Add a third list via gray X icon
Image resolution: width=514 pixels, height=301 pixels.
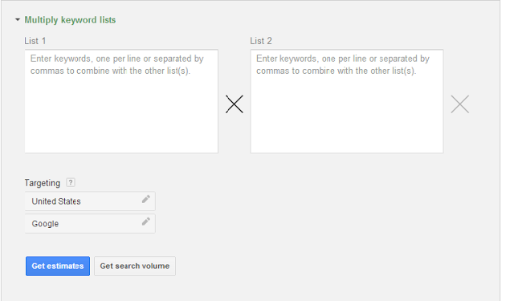point(460,104)
